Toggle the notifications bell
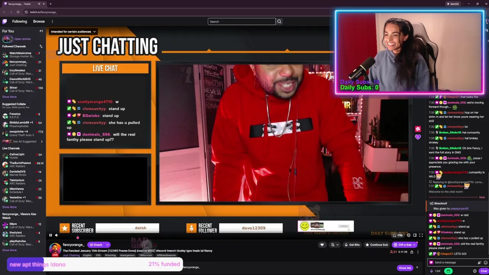Viewport: 489px width, 275px height. 332,245
